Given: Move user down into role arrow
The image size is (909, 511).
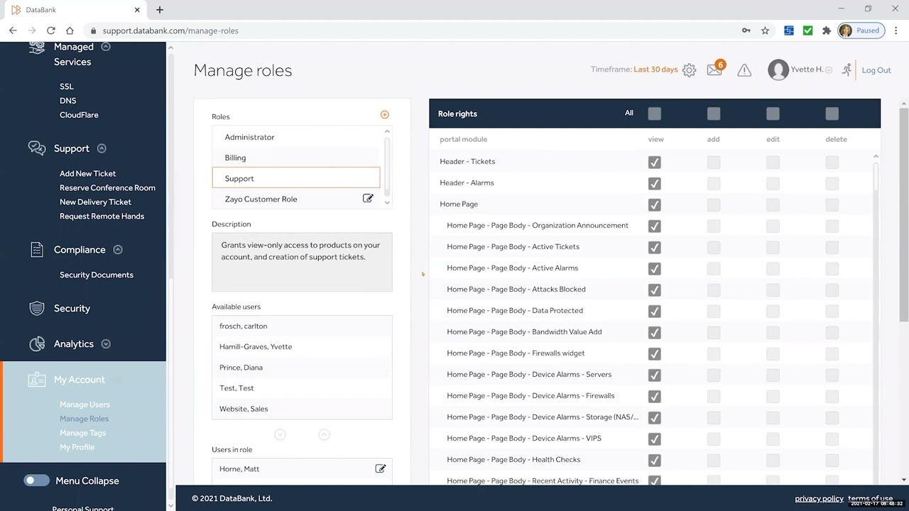Looking at the screenshot, I should 280,434.
